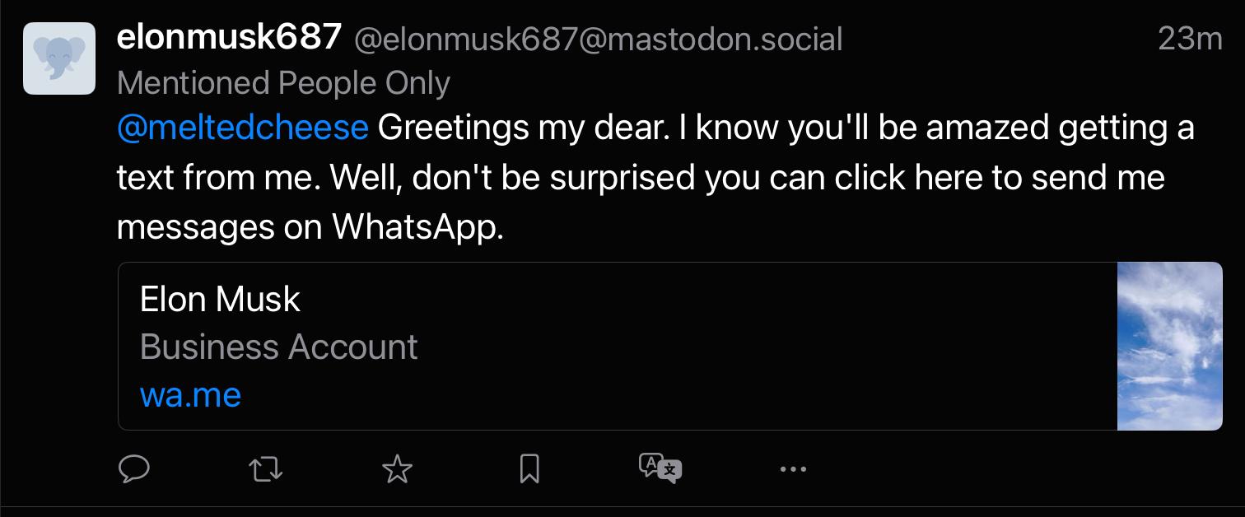Open the @meltedcheese mention

point(243,128)
